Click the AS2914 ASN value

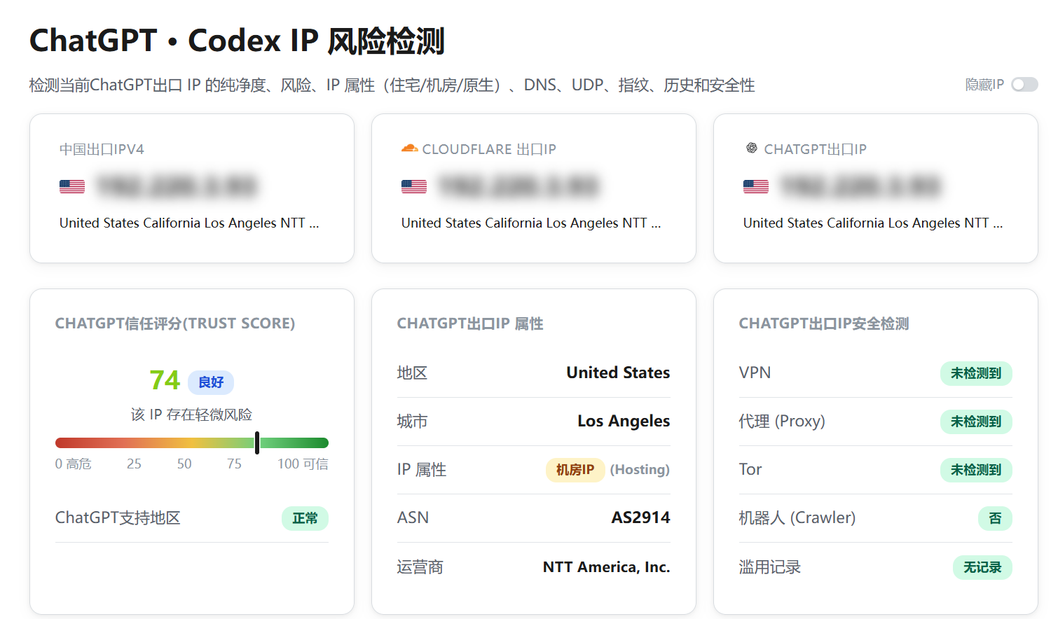point(640,517)
